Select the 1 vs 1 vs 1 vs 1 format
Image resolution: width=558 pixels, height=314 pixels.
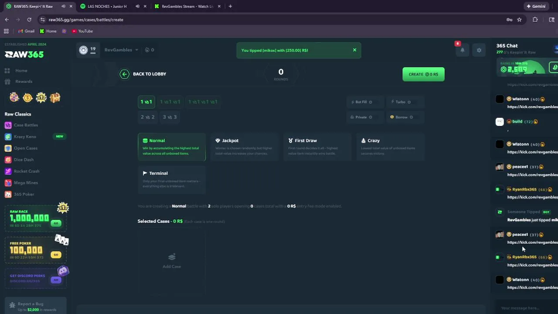coord(203,102)
